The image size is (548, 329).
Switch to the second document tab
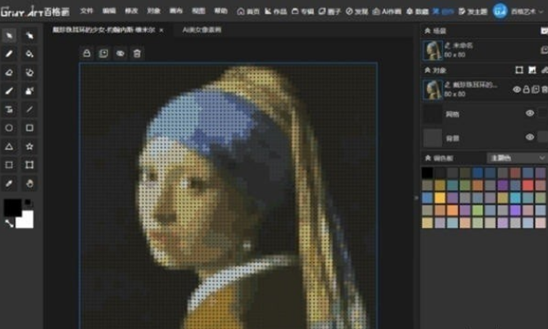[202, 30]
